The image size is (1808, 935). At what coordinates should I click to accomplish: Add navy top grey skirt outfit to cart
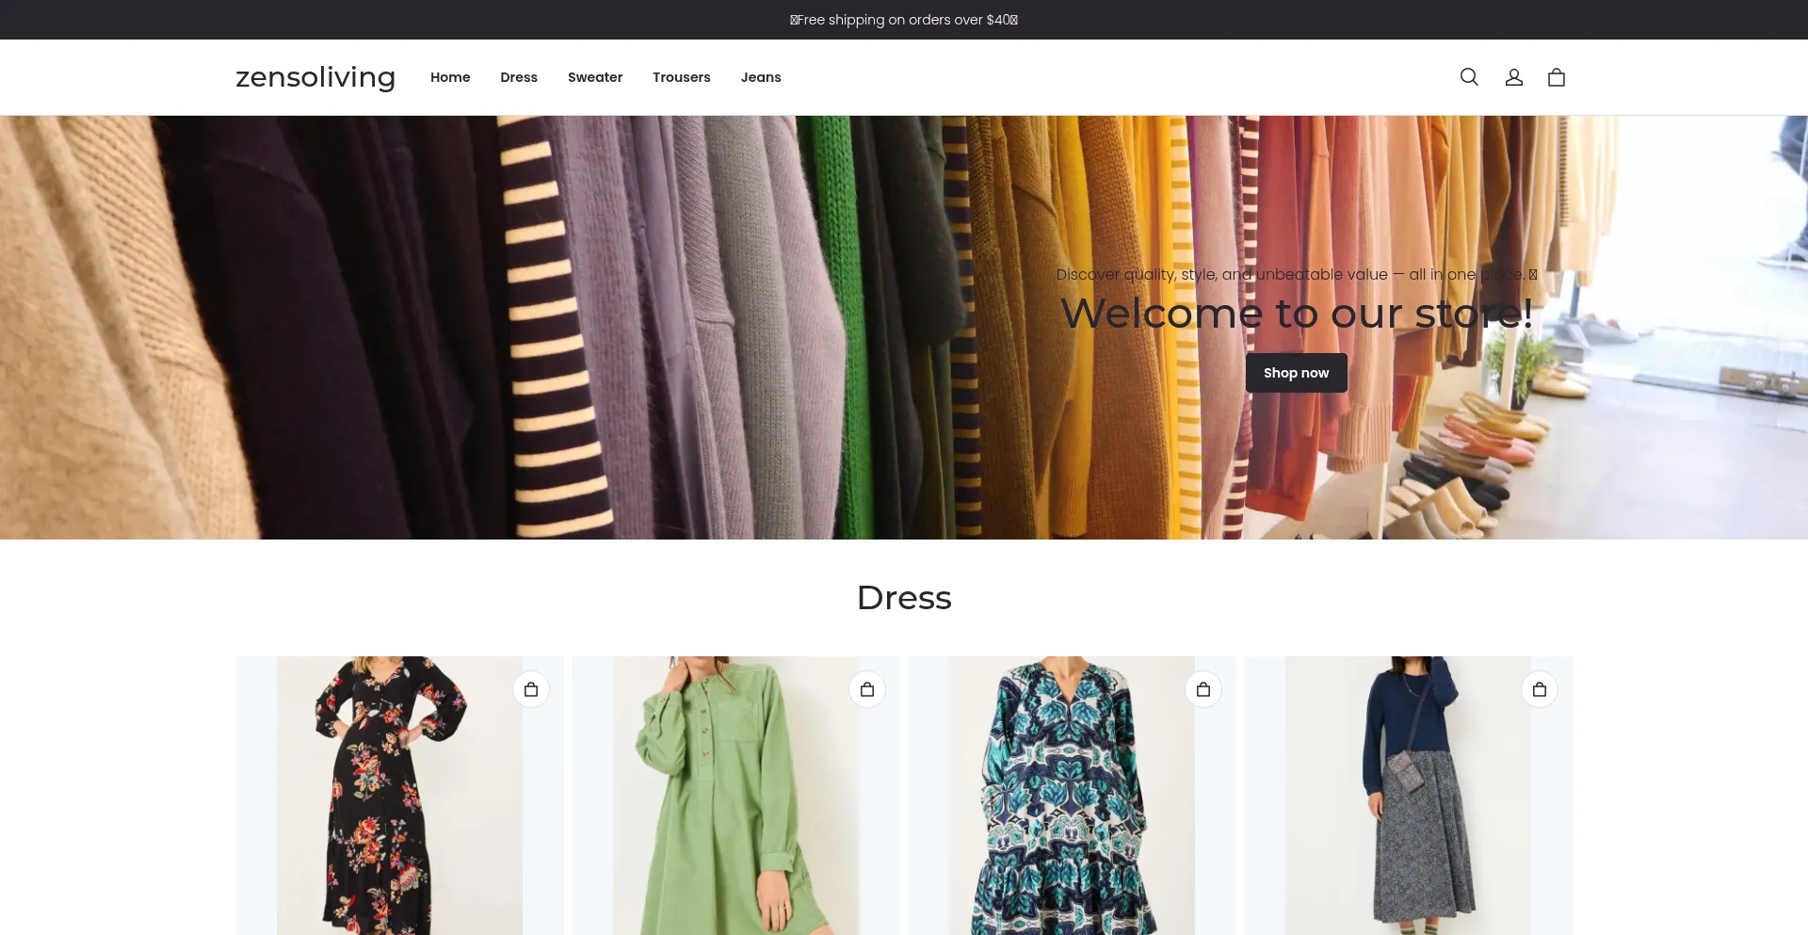click(x=1540, y=689)
